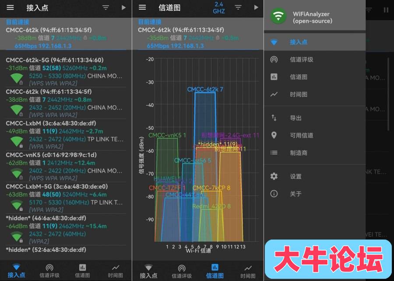
Task: Tap the signal icon for CMCC-6t2k-5G
Action: click(17, 79)
